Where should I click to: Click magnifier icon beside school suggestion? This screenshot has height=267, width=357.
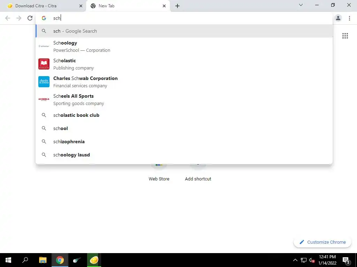[44, 128]
